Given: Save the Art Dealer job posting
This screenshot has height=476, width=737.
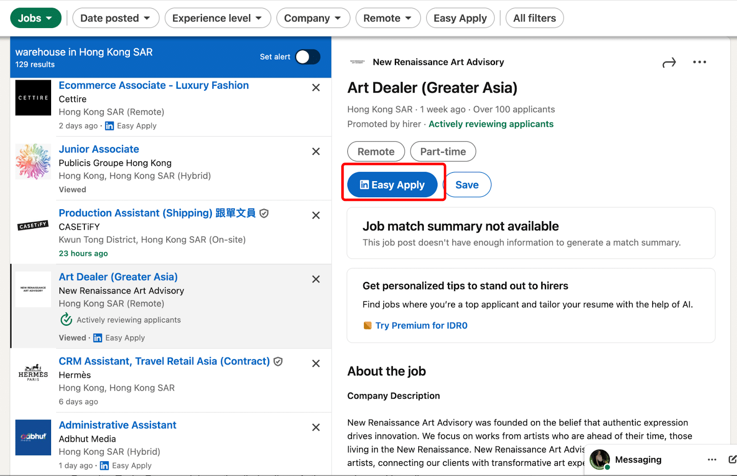Looking at the screenshot, I should point(467,184).
